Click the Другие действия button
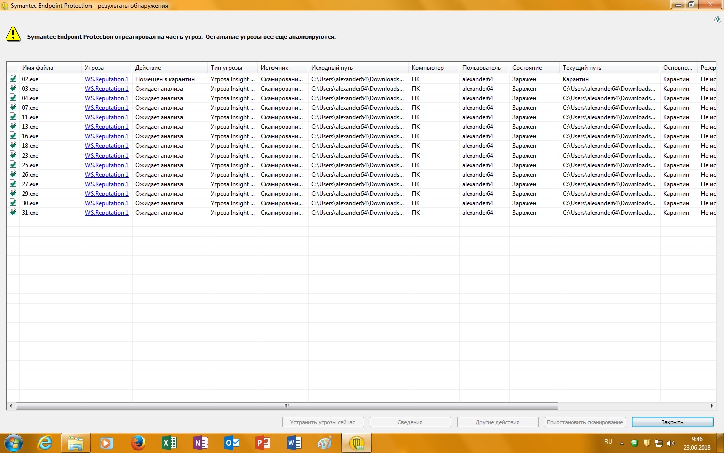 498,422
